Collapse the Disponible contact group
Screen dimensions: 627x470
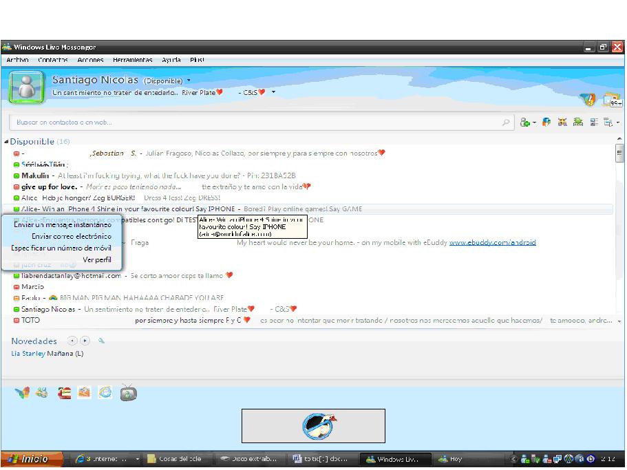(x=6, y=142)
